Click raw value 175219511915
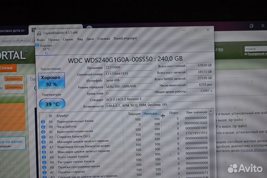The image size is (267, 178). click(196, 133)
